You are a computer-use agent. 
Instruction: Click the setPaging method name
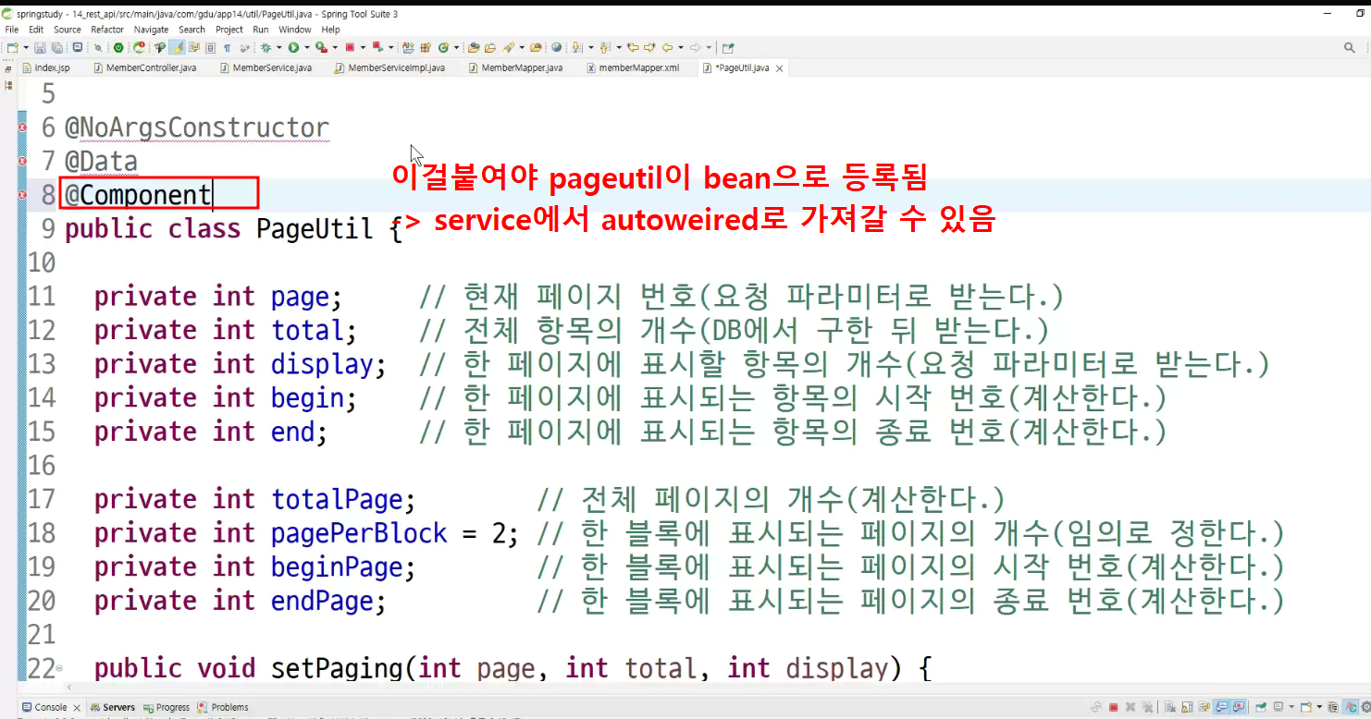pos(338,668)
